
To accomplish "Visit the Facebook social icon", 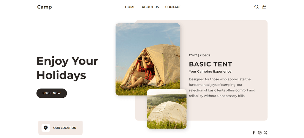I will click(254, 133).
